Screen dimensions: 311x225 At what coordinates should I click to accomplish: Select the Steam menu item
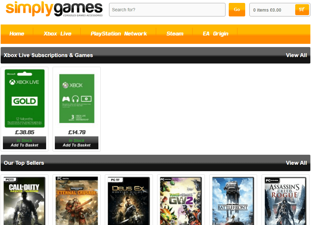click(175, 34)
